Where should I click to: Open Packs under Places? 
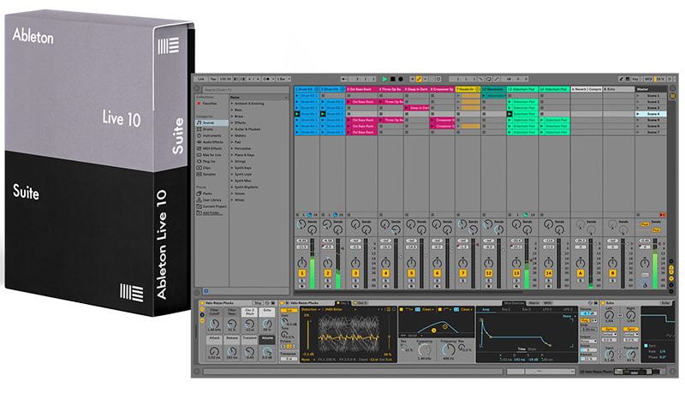pyautogui.click(x=204, y=194)
